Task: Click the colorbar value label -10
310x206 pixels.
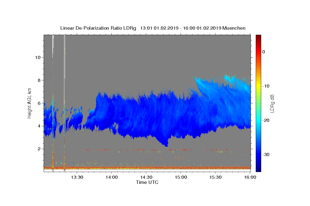Action: tap(266, 86)
